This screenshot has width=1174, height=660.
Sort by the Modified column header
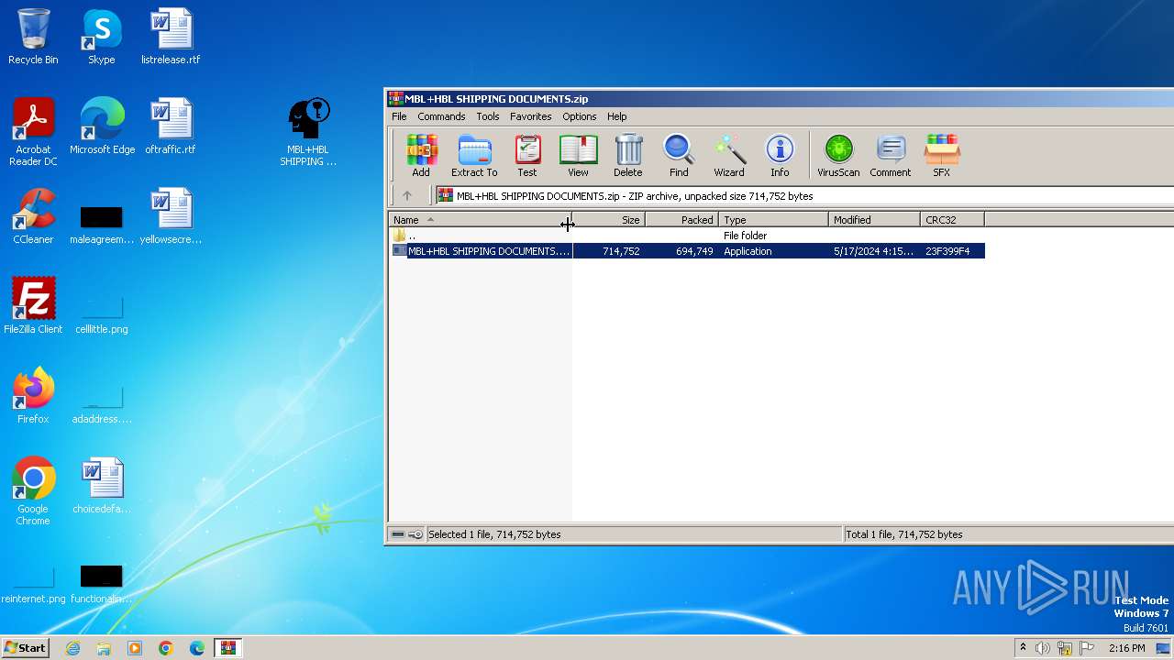pos(875,220)
